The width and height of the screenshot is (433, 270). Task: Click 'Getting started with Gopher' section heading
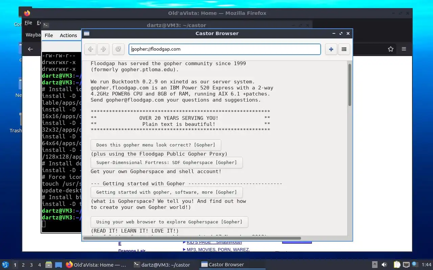[144, 184]
